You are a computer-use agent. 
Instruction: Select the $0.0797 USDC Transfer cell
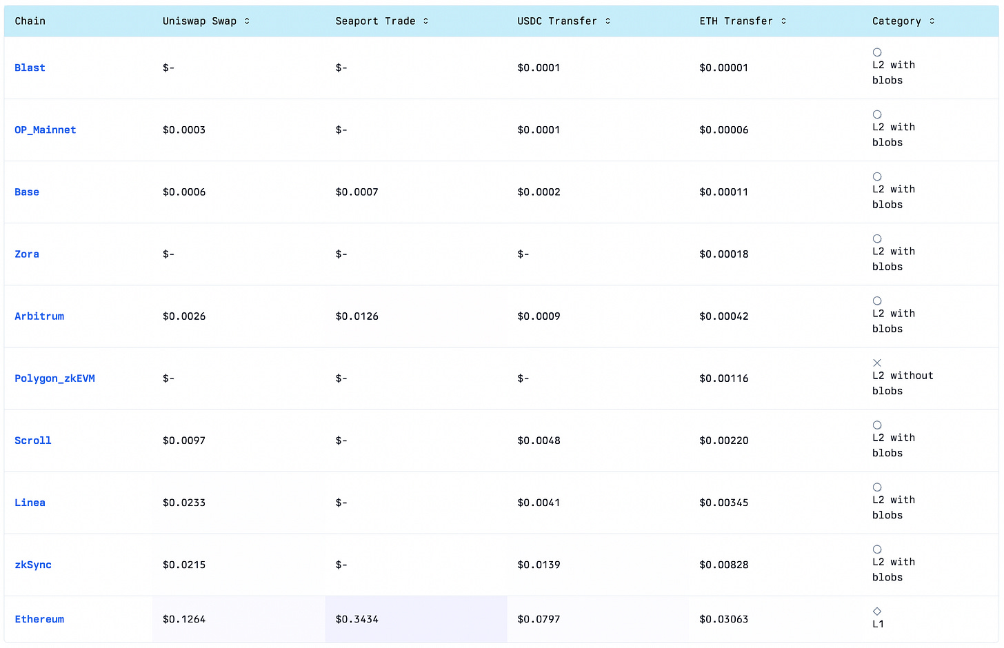click(599, 619)
